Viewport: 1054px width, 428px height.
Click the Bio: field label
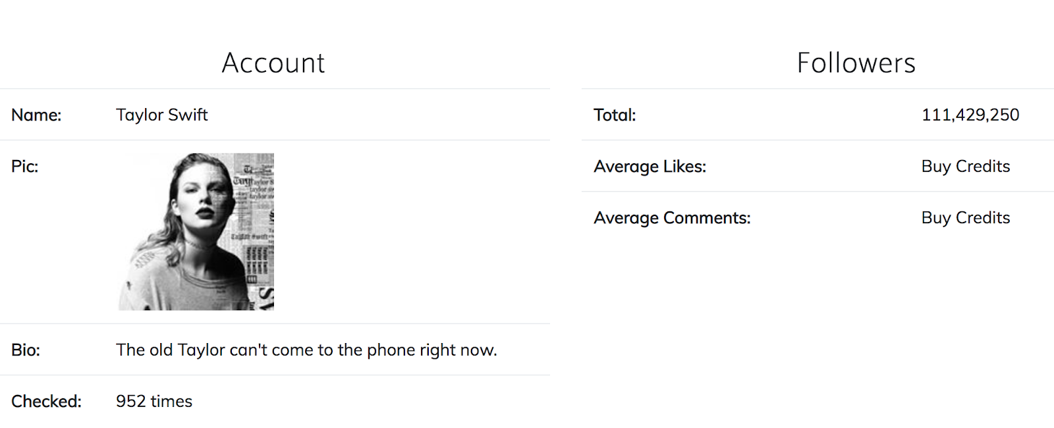click(x=26, y=350)
